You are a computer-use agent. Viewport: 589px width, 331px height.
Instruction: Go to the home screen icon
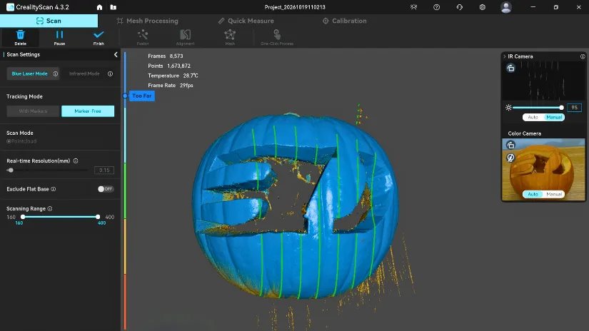[99, 7]
